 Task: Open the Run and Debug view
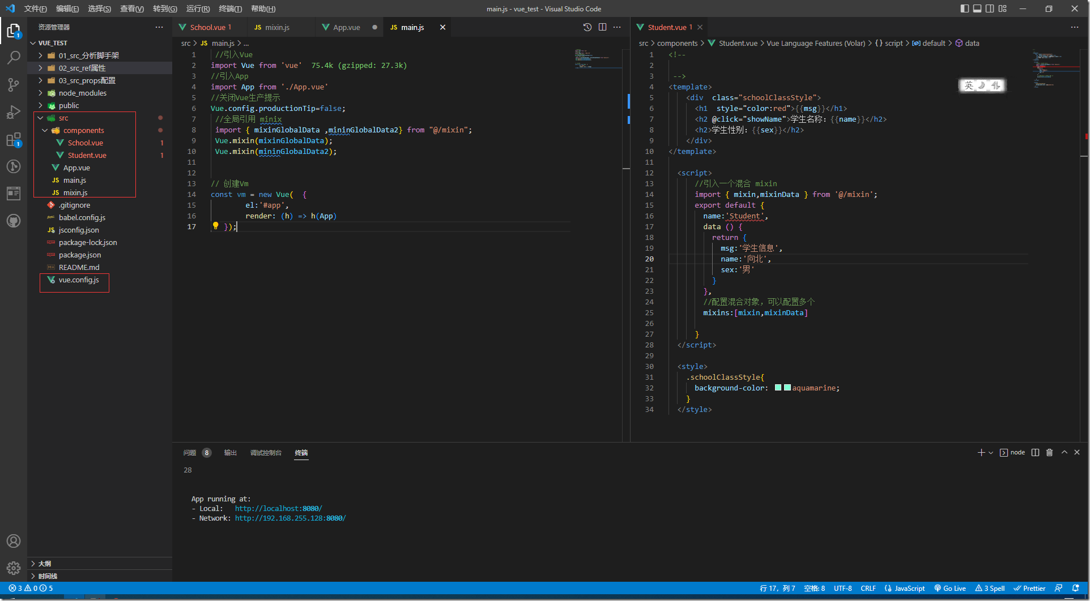coord(14,112)
